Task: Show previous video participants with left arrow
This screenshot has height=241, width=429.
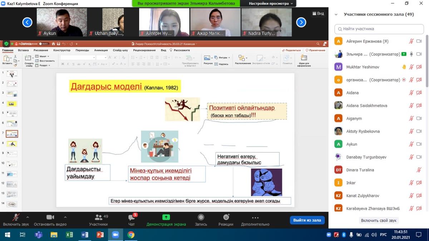Action: (27, 23)
